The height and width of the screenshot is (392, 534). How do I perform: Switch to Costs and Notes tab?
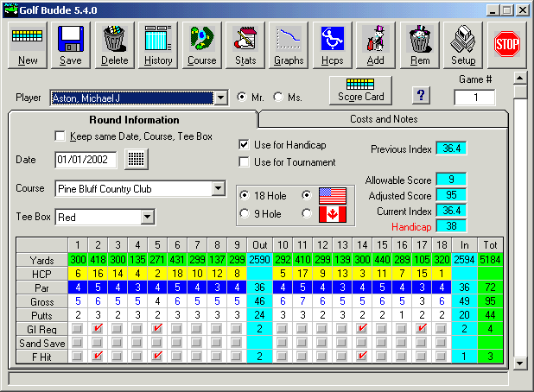(x=384, y=119)
